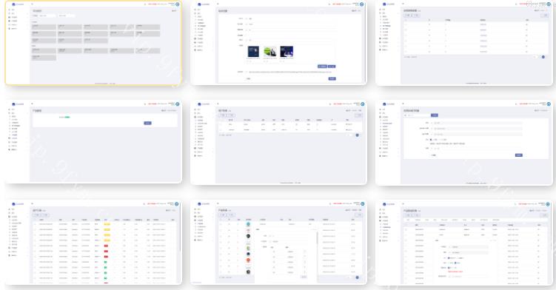Open the first dropdown field in image upload form

click(291, 18)
